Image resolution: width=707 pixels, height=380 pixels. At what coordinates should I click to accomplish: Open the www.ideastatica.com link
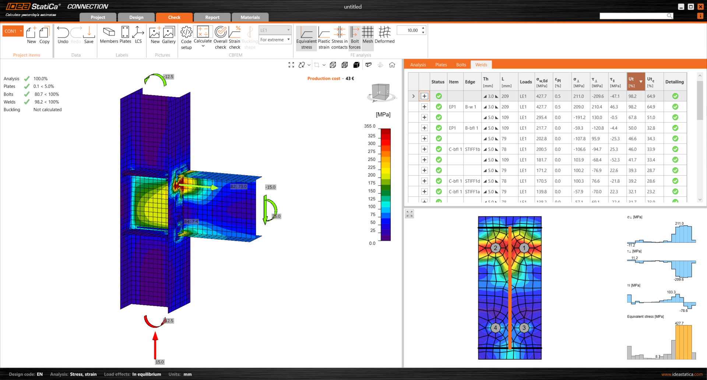[682, 374]
